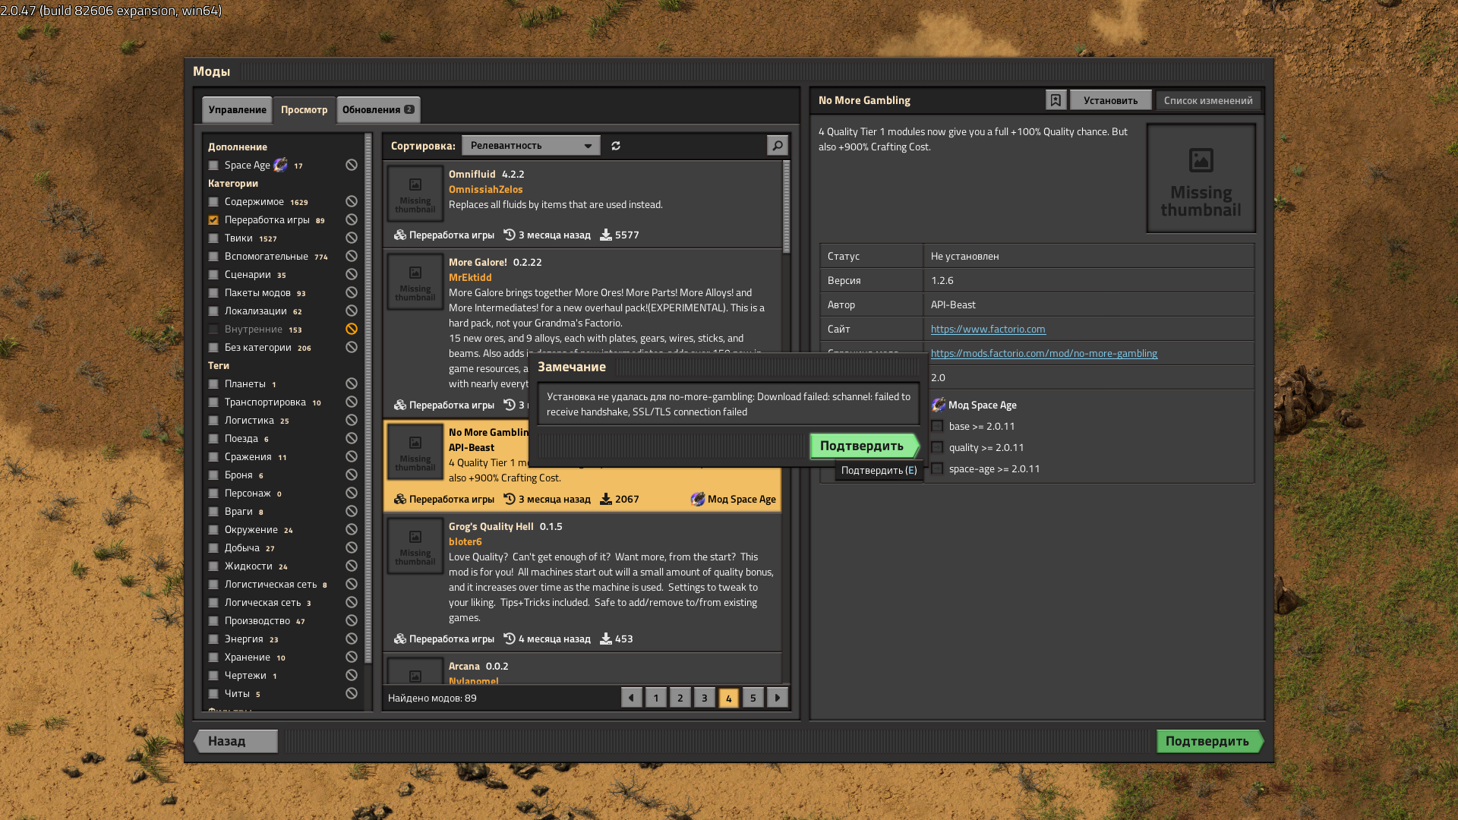Switch to the Управление tab
1458x820 pixels.
click(237, 109)
